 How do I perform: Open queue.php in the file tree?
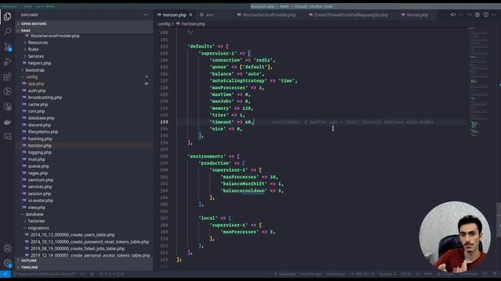tap(38, 166)
